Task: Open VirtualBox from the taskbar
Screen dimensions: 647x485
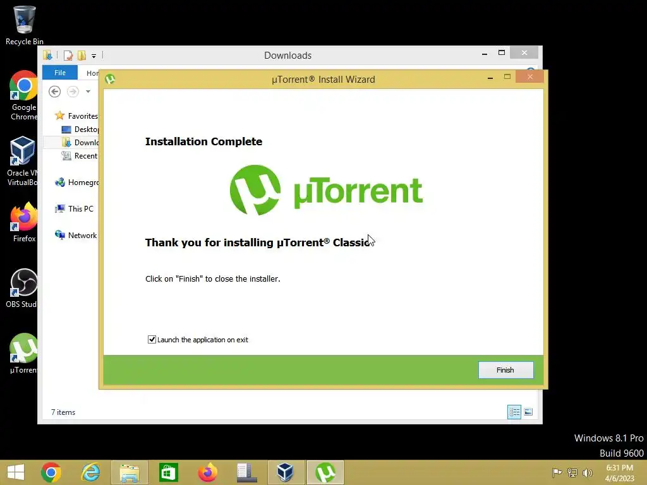Action: click(285, 472)
